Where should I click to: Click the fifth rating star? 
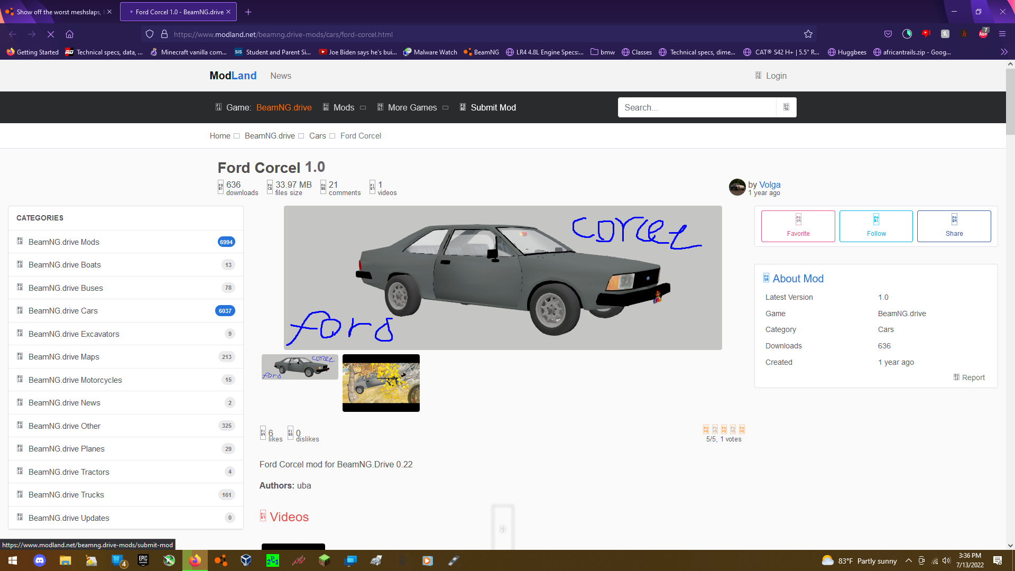(742, 429)
